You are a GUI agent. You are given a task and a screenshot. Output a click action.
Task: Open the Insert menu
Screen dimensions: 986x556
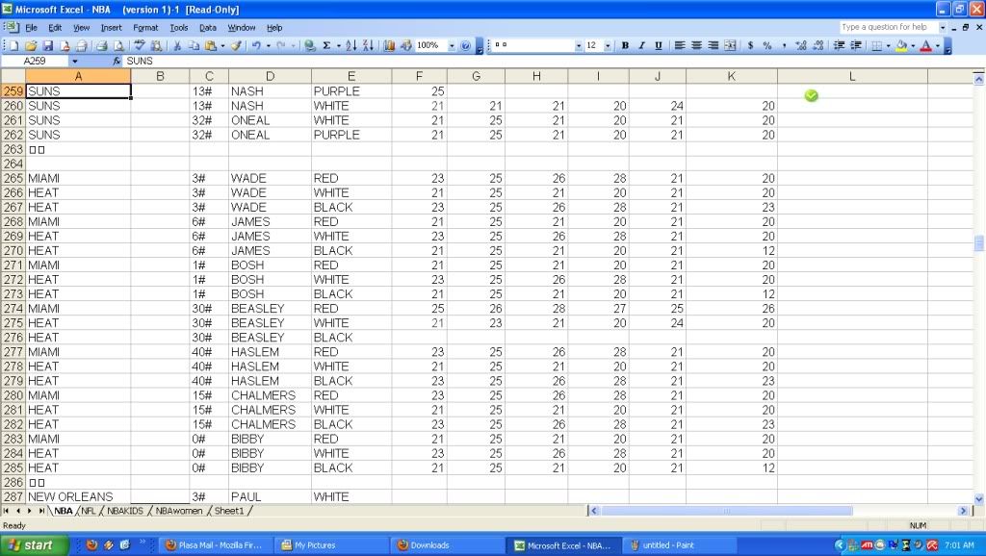[x=112, y=28]
